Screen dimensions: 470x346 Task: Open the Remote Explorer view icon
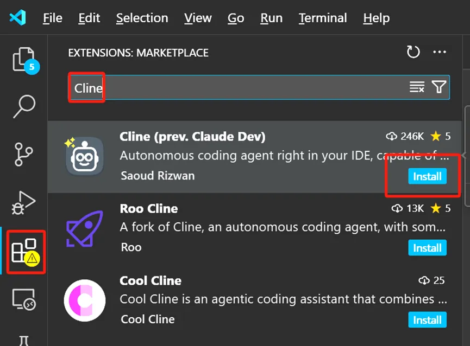[x=24, y=299]
